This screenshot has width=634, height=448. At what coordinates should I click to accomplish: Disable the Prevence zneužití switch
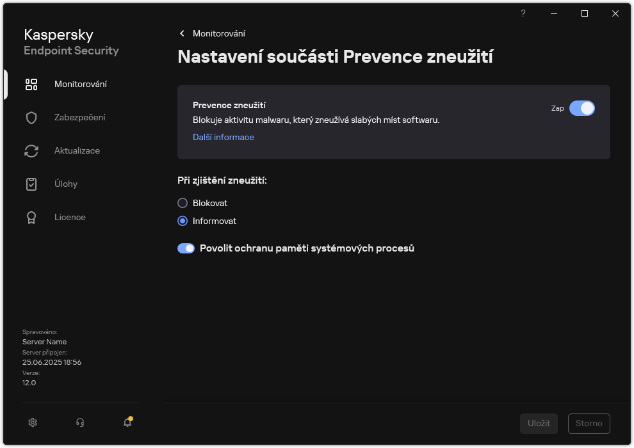[x=582, y=108]
